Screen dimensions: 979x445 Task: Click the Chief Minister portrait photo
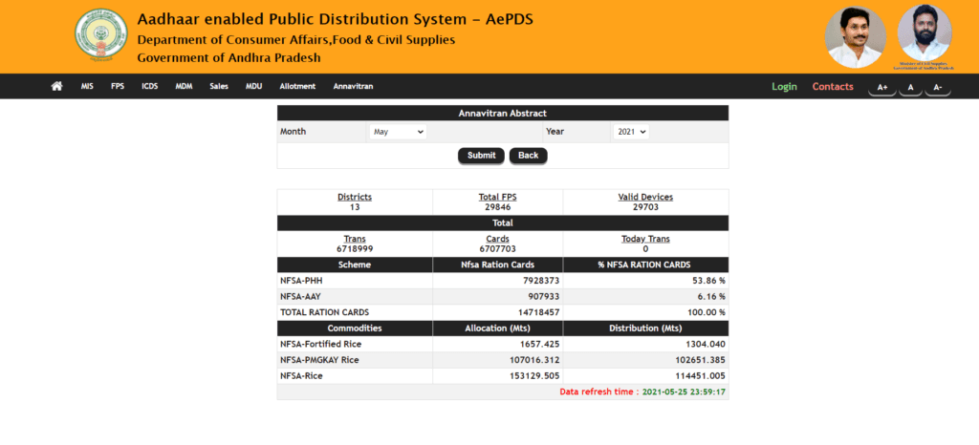856,37
